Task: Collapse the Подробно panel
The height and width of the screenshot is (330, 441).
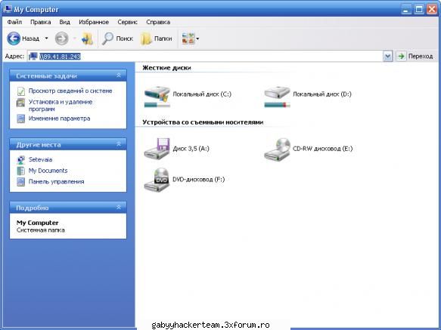Action: (119, 207)
